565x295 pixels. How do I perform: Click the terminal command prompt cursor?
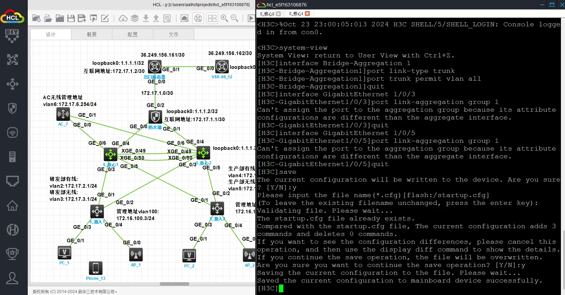click(x=281, y=288)
